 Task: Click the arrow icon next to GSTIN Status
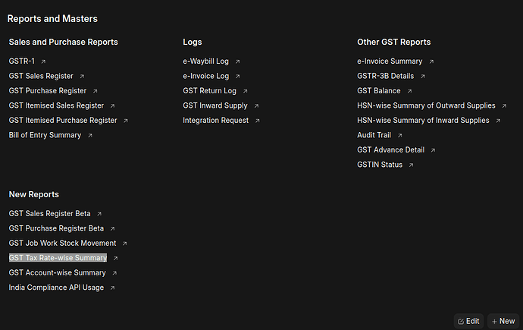tap(412, 165)
